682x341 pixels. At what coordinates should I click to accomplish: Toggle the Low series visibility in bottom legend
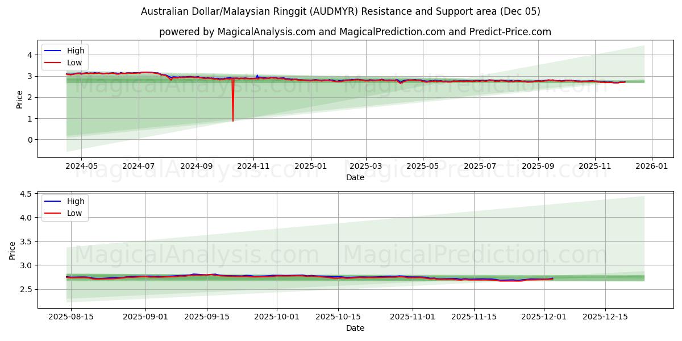[72, 212]
